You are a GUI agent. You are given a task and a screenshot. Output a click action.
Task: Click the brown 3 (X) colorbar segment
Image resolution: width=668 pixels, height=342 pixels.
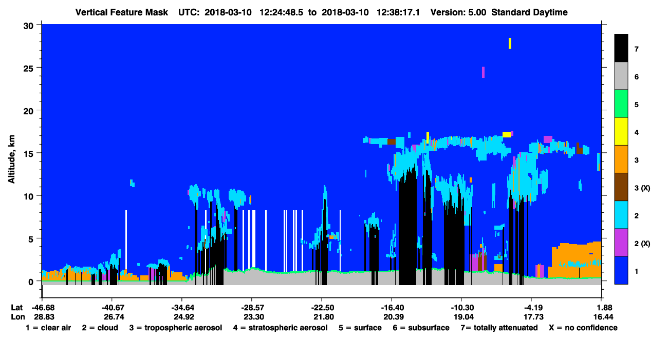click(621, 187)
